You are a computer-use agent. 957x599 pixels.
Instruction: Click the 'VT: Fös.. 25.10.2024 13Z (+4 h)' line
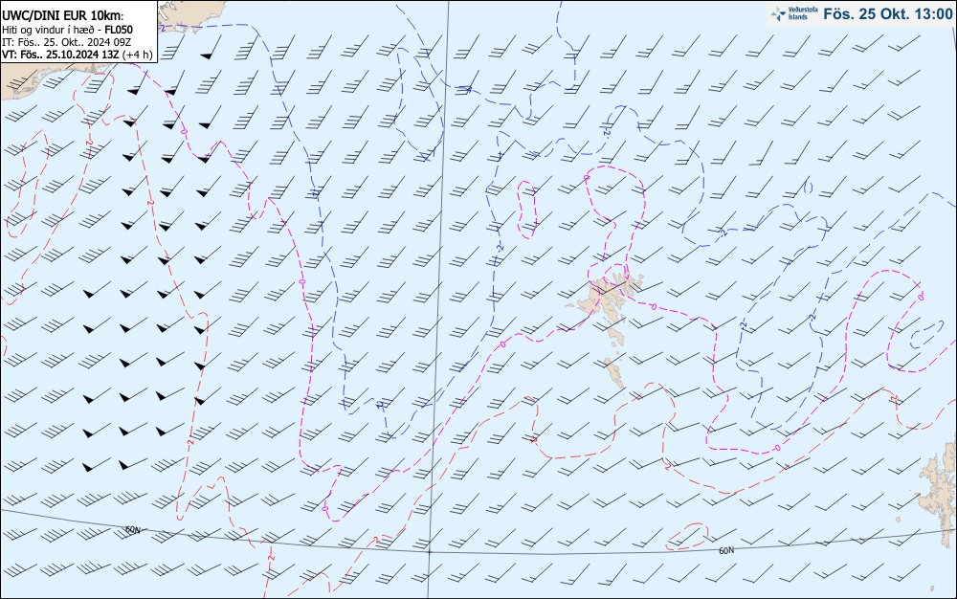click(x=77, y=55)
